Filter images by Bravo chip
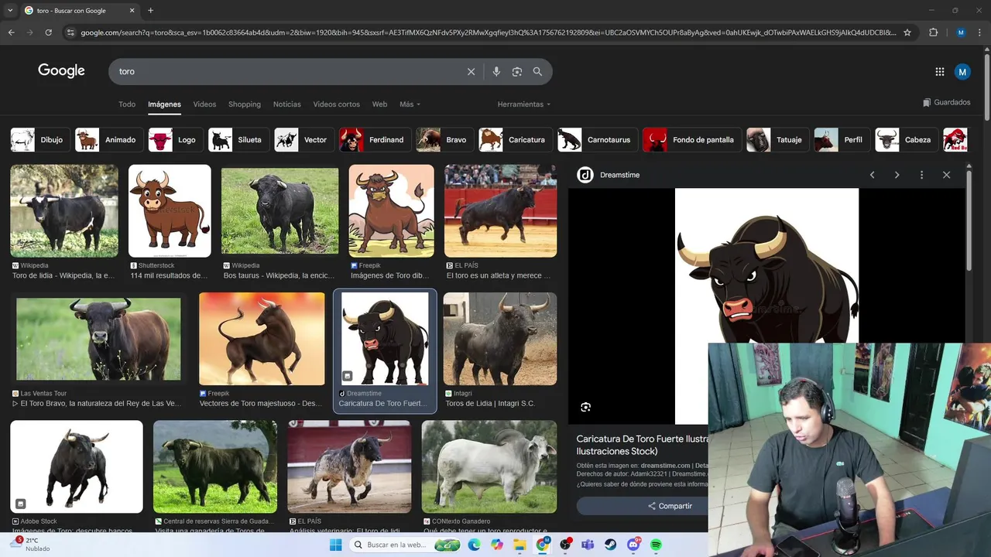Viewport: 991px width, 557px height. click(x=444, y=140)
